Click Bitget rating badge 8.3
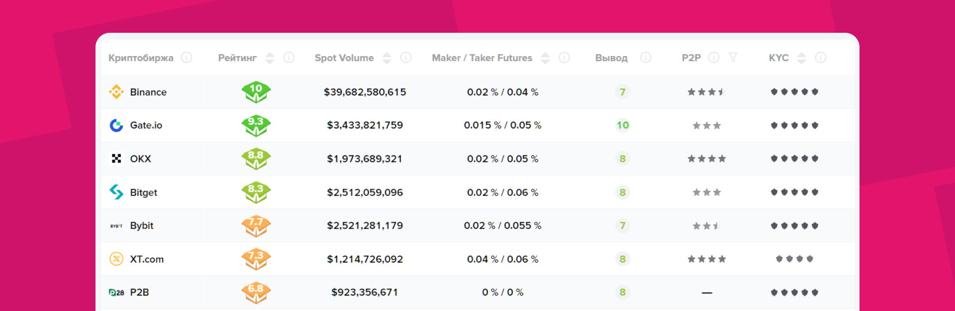 click(256, 192)
